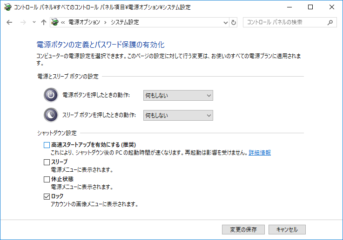Click the Refresh icon beside address bar
The image size is (343, 240).
coord(234,22)
